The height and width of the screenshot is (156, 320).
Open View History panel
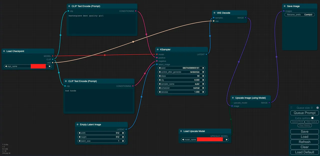click(304, 126)
